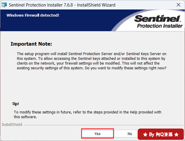Click the tip paragraph about Help steps
This screenshot has height=141, width=185.
[87, 114]
